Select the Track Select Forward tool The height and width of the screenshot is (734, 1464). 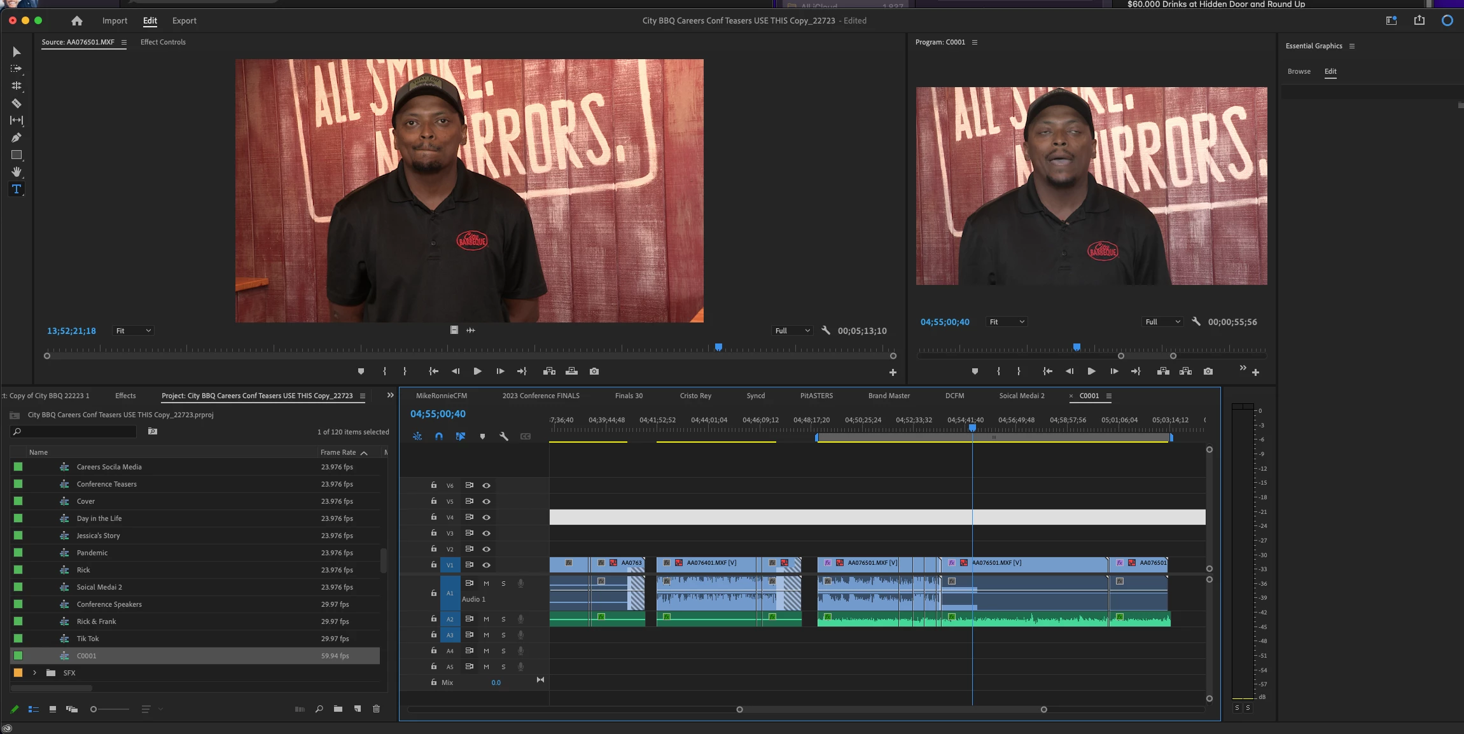click(x=17, y=69)
